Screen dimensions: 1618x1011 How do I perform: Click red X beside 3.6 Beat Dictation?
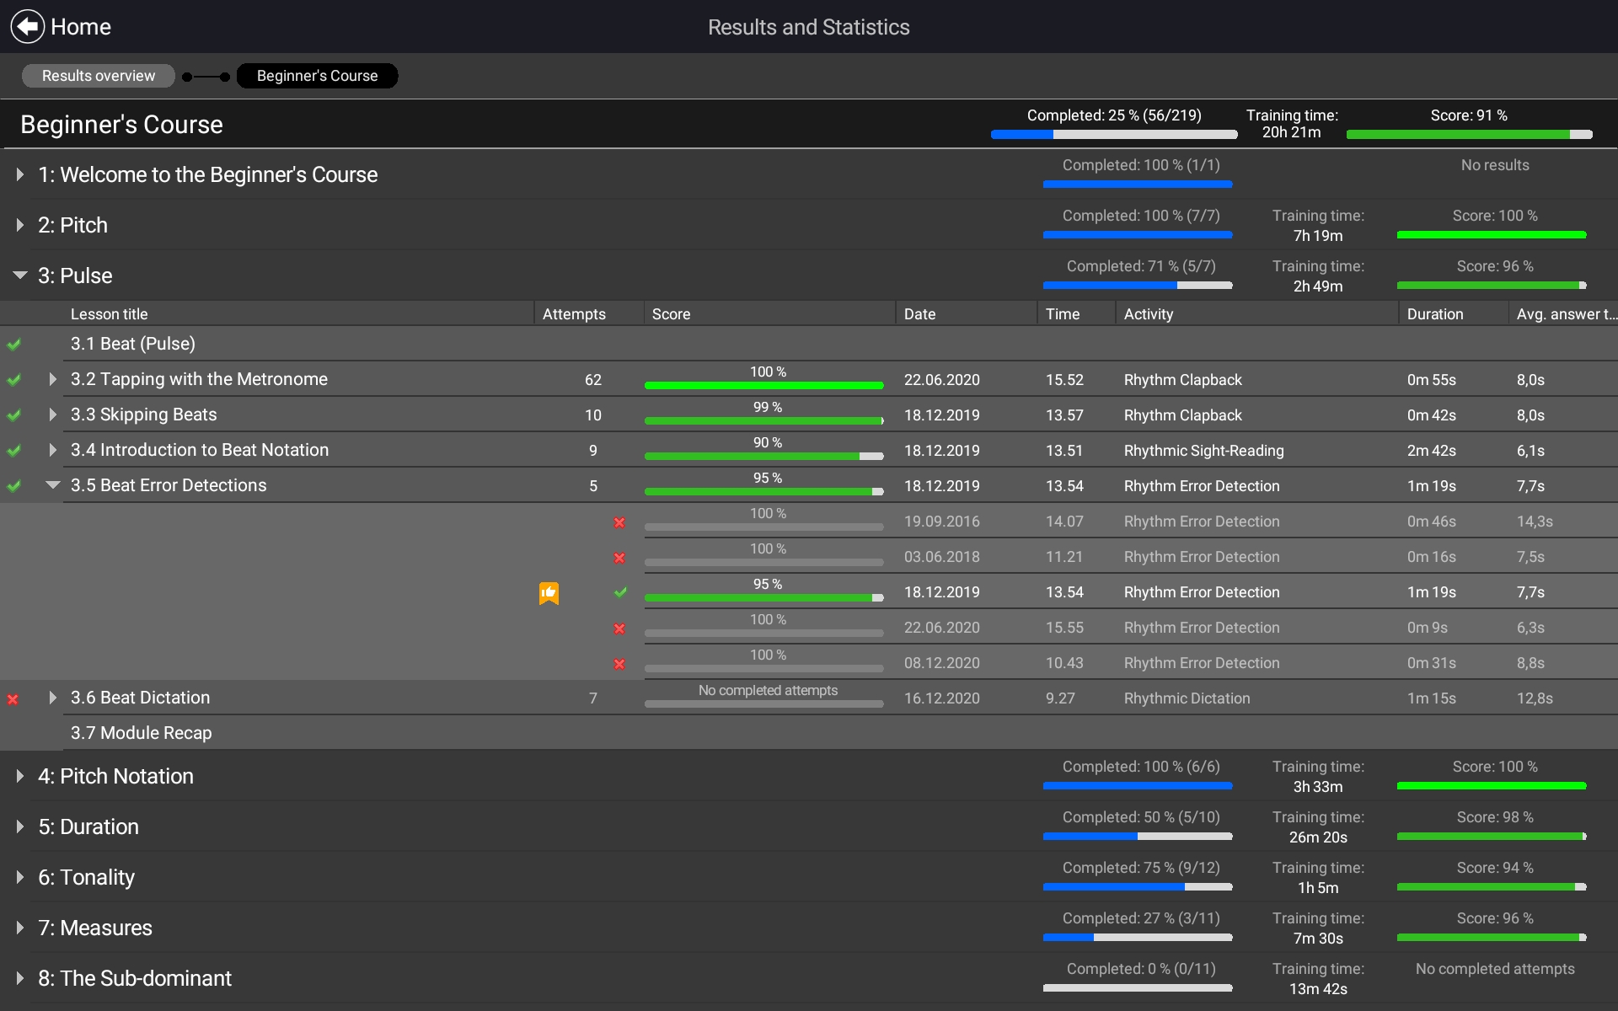13,698
